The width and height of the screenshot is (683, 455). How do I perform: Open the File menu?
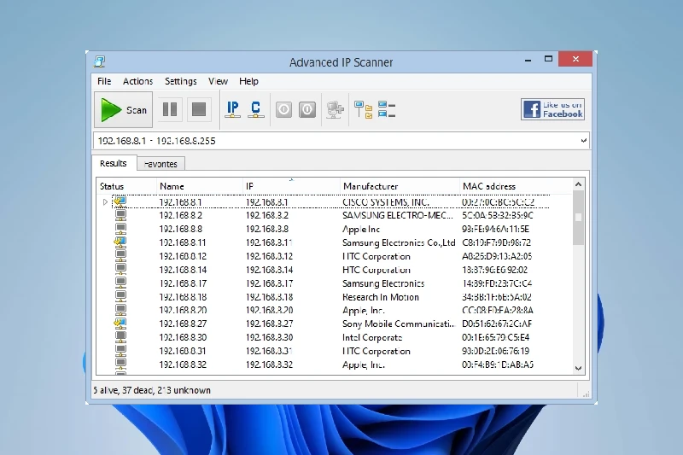(x=104, y=81)
